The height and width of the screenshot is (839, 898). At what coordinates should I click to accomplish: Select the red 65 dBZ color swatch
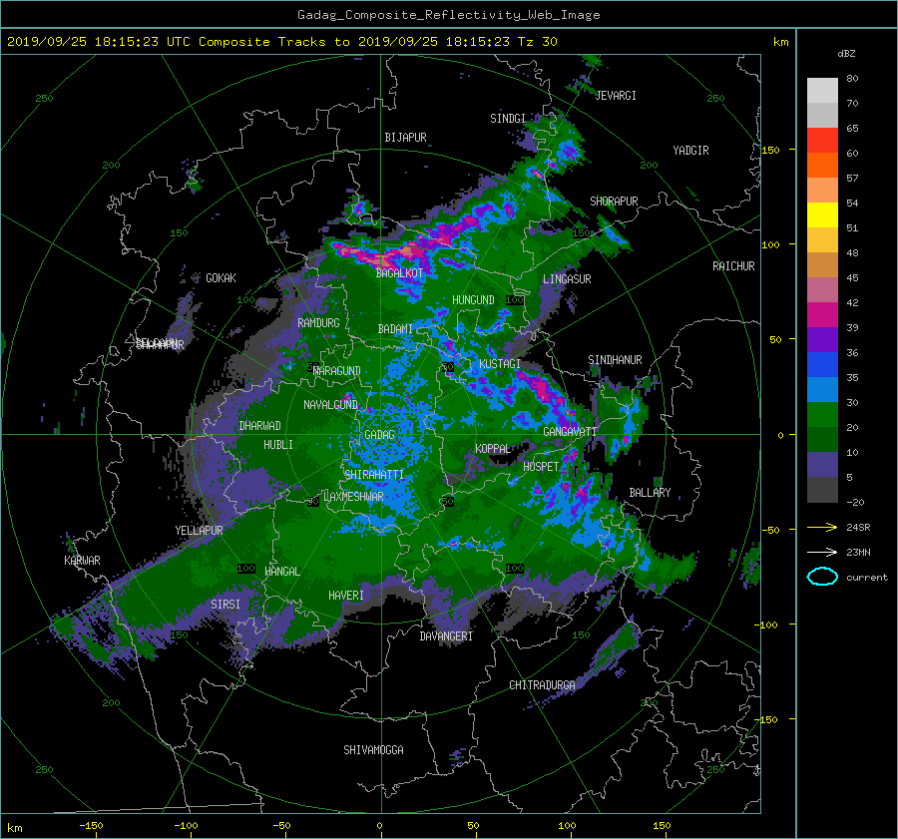pyautogui.click(x=822, y=141)
